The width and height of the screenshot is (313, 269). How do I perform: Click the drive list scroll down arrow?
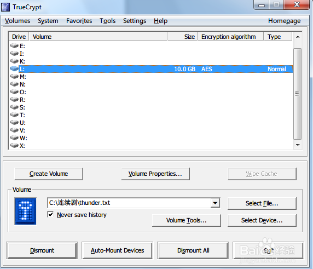(298, 145)
